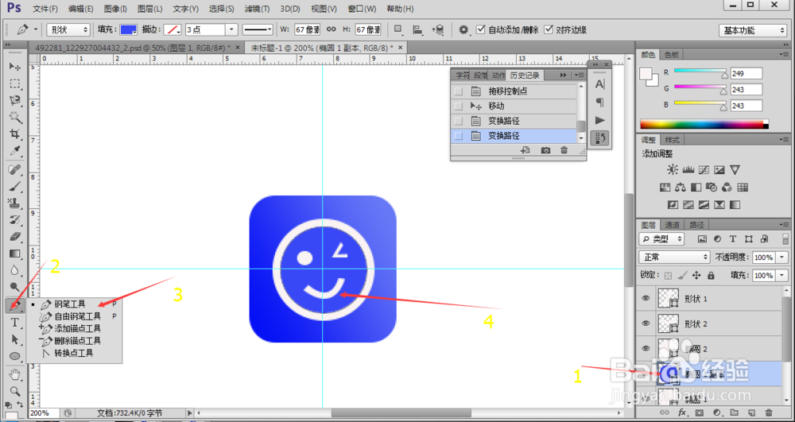Switch to the 样式 tab
The width and height of the screenshot is (795, 422).
[672, 140]
